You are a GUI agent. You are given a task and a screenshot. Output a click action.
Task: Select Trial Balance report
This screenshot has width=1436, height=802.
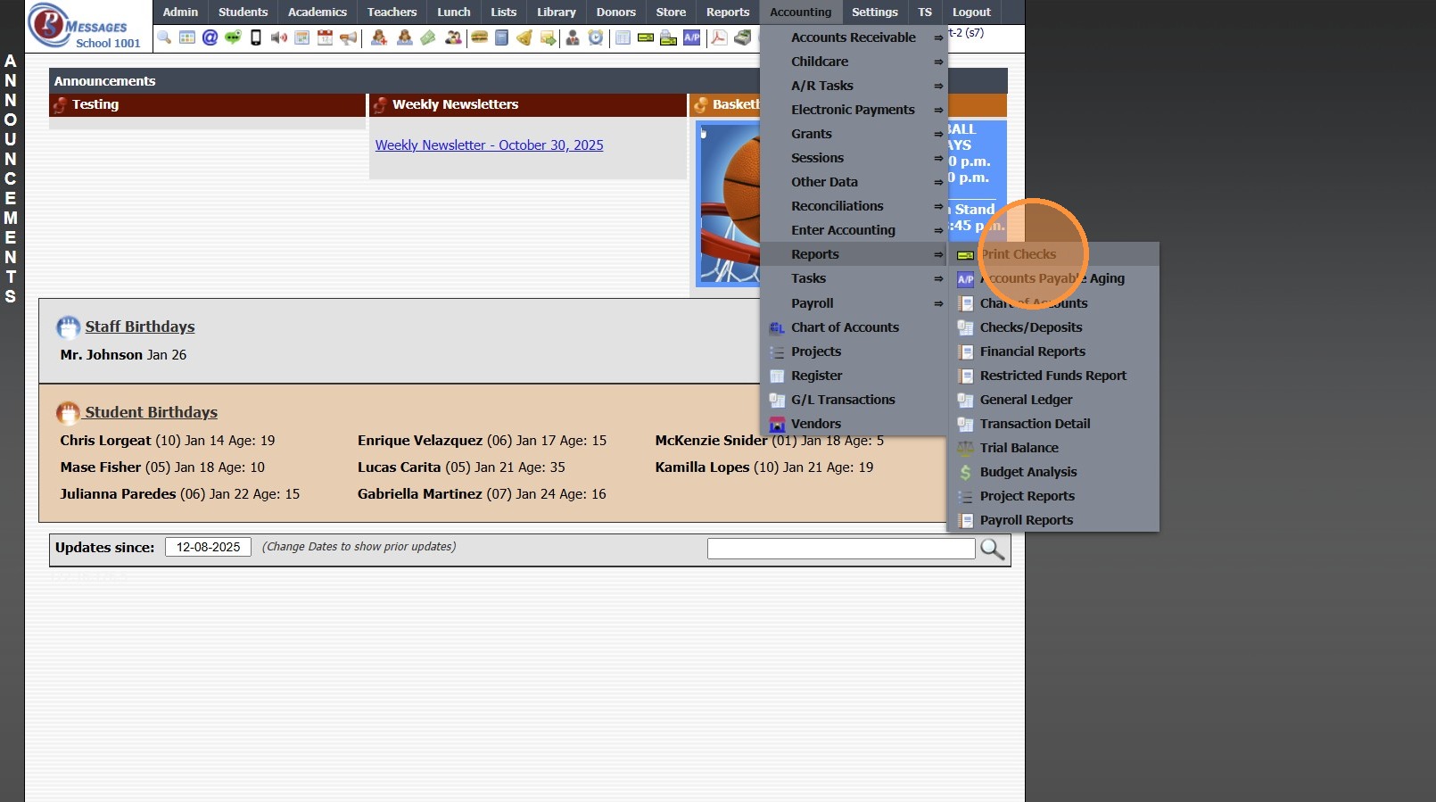[x=1052, y=448]
